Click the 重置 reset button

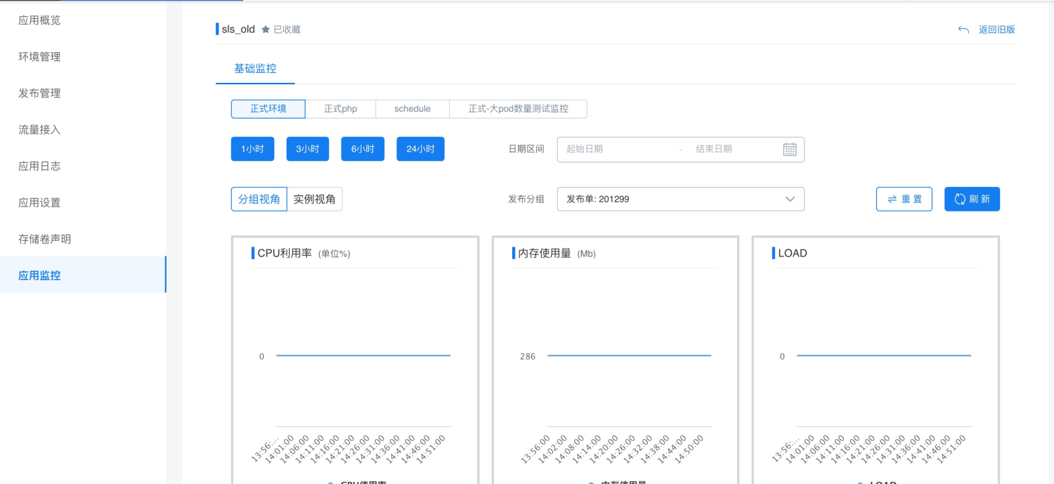(904, 199)
